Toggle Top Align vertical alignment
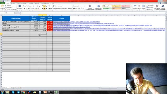Screen dimensions: 167x94 point(42,6)
